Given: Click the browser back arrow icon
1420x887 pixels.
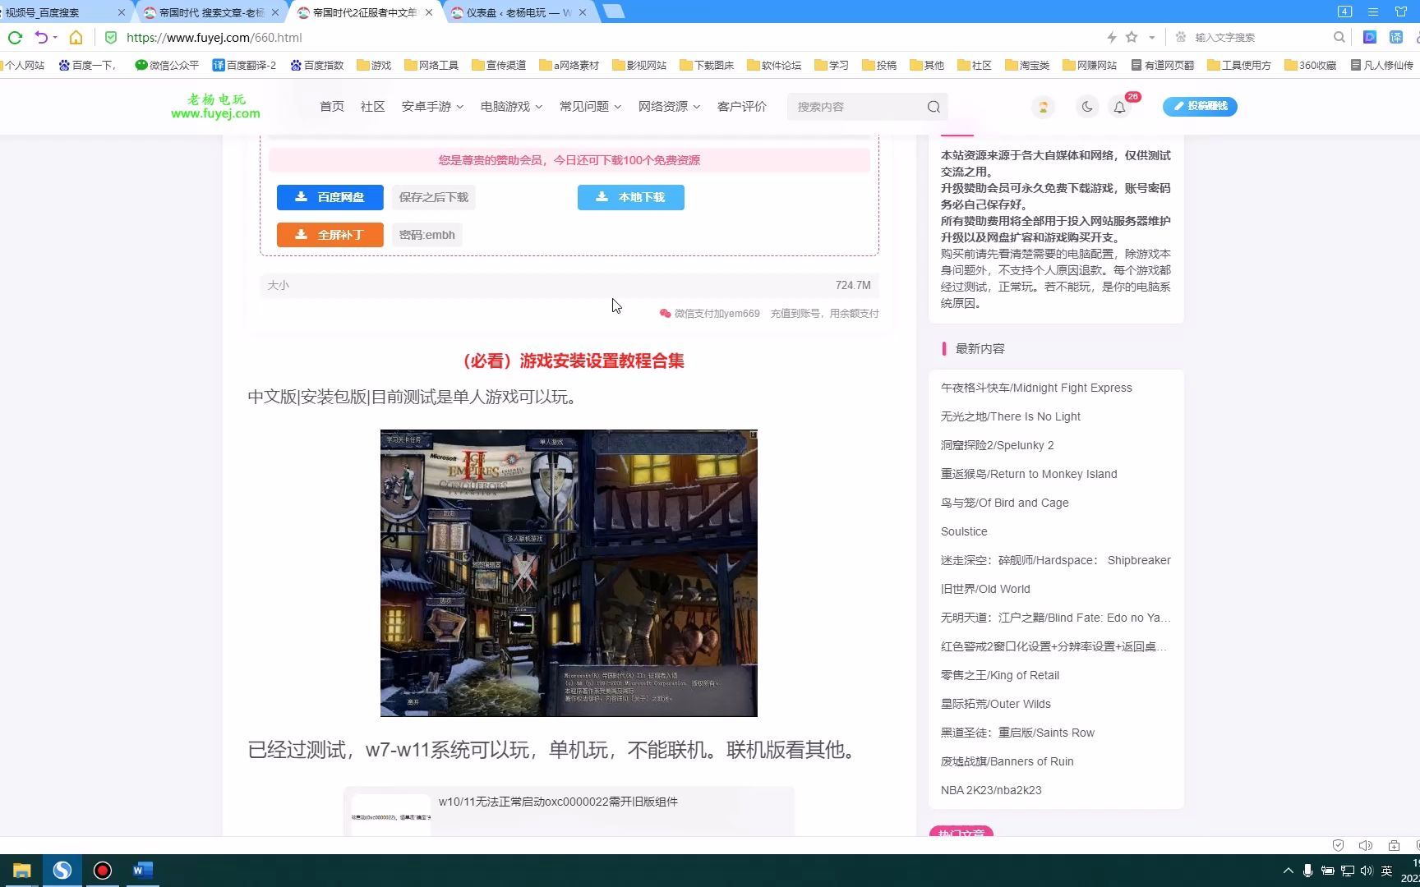Looking at the screenshot, I should coord(40,37).
